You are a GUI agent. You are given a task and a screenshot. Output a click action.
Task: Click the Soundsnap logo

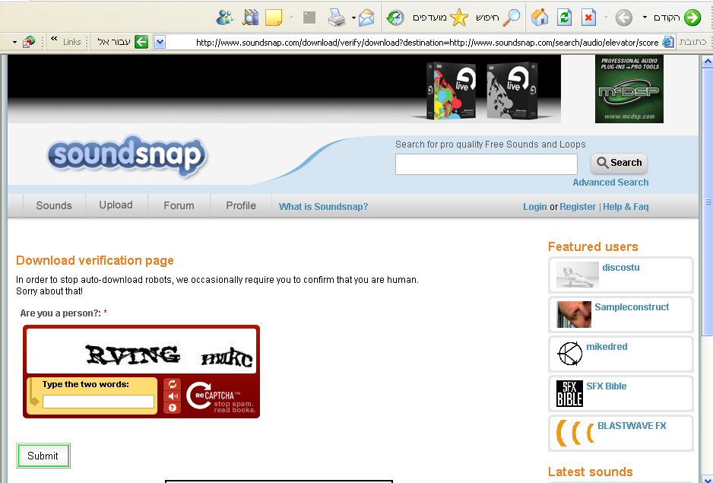127,155
